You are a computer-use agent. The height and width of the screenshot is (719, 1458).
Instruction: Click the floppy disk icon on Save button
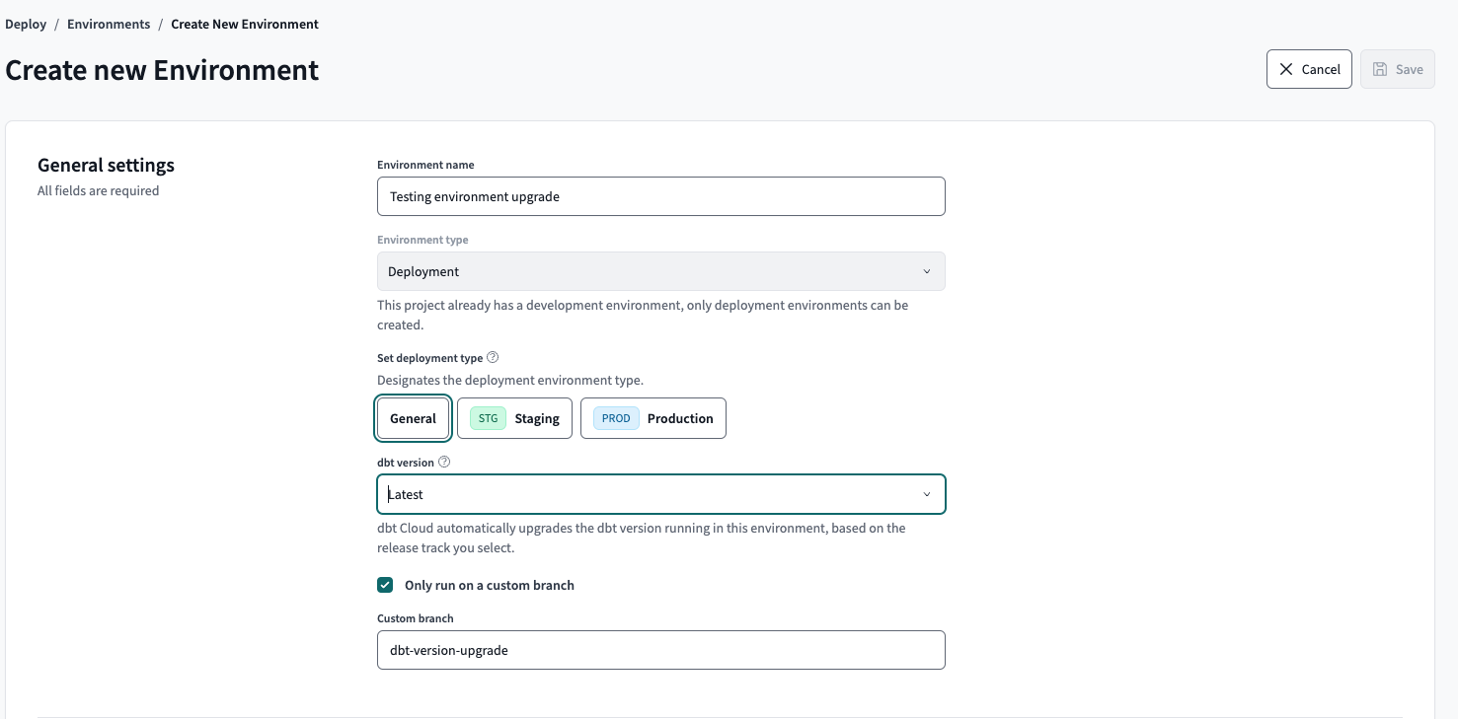click(x=1378, y=69)
